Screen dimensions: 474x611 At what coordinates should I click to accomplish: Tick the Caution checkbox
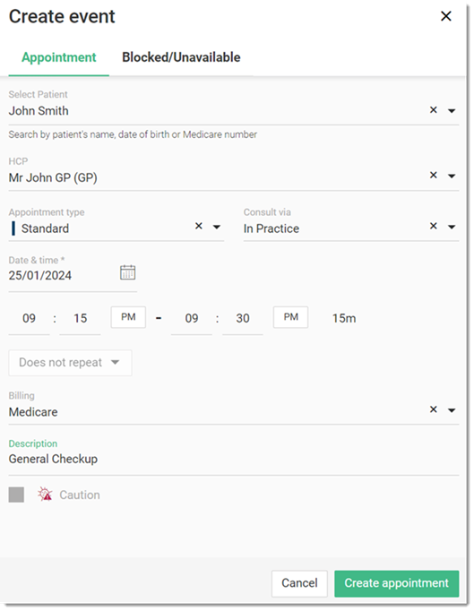[16, 495]
